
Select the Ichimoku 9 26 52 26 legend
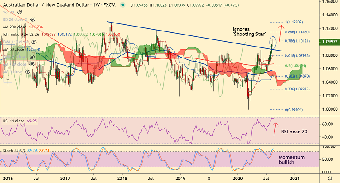pos(21,35)
